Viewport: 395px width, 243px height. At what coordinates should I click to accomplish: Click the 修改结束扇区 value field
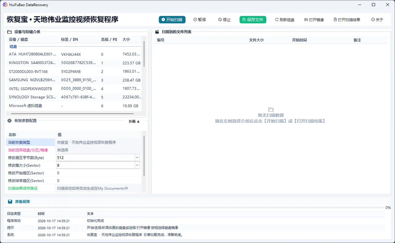point(99,181)
